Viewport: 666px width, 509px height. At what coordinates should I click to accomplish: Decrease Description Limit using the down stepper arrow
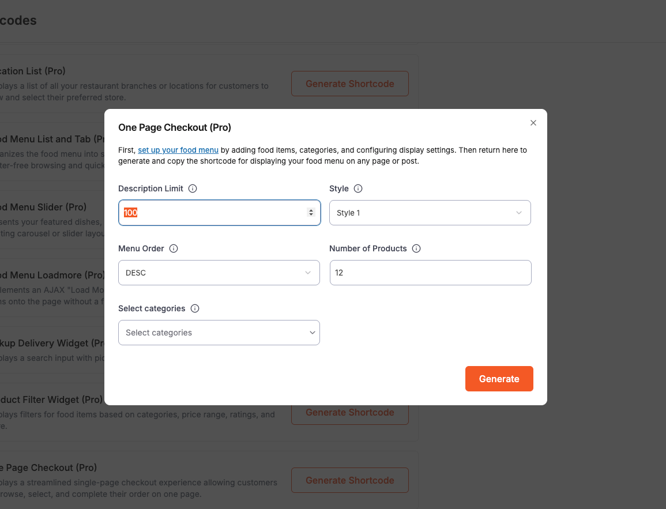pyautogui.click(x=312, y=215)
